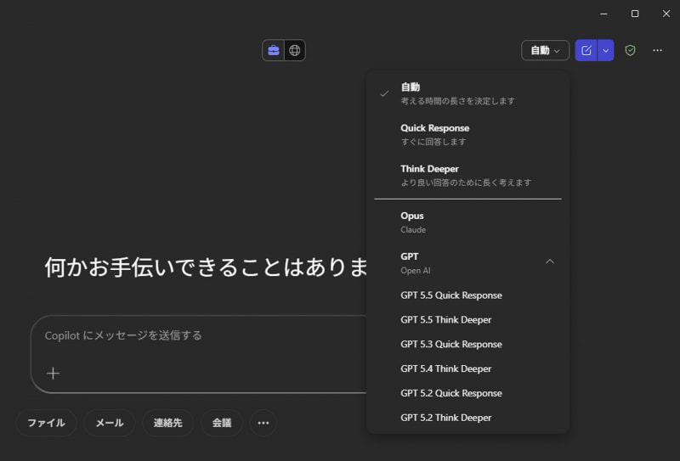Collapse the GPT Open AI group

coord(467,263)
